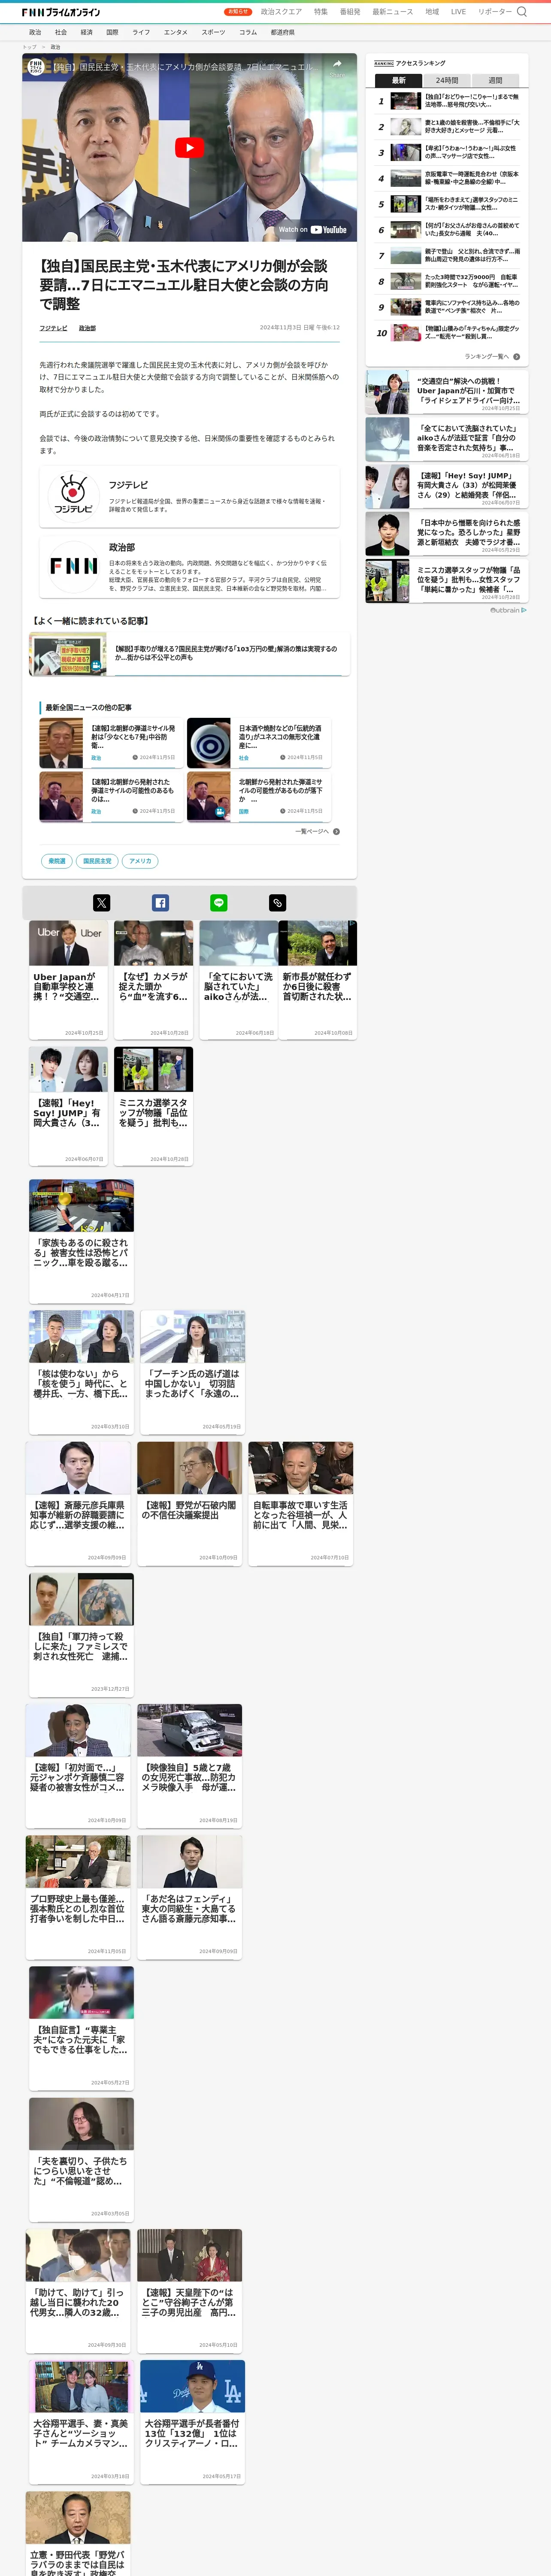Open 地域 in top menu
This screenshot has height=2576, width=551.
coord(432,12)
